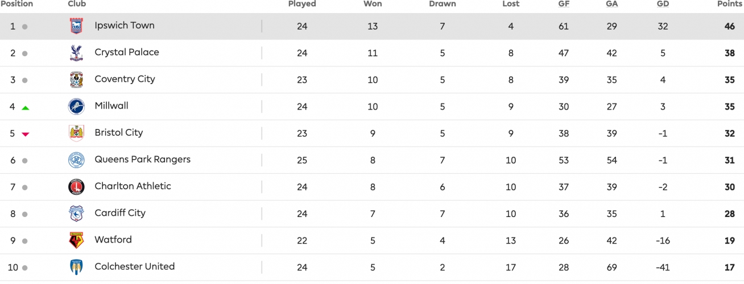Click Bristol City's red down-arrow indicator
This screenshot has height=284, width=744.
point(25,134)
